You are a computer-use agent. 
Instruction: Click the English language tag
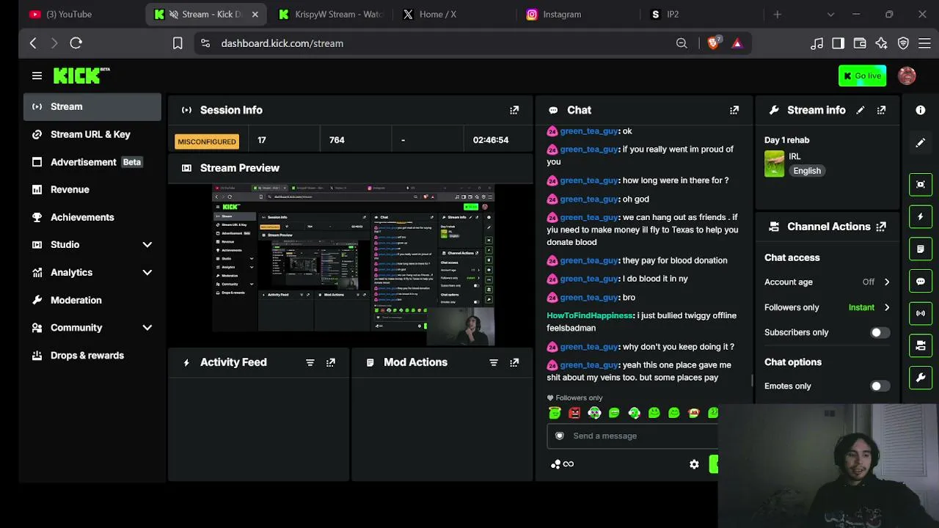pos(807,171)
